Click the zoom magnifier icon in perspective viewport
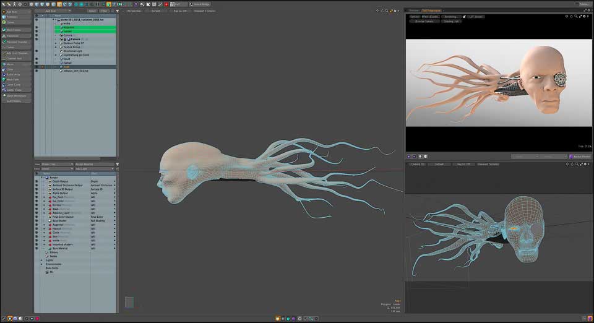The height and width of the screenshot is (323, 594). [x=387, y=11]
